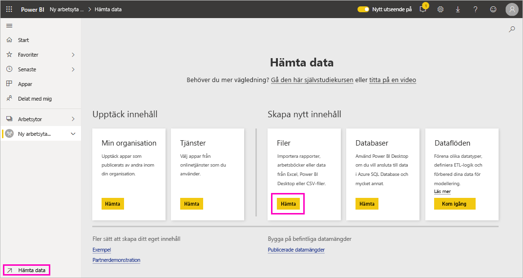
Task: Open the user profile avatar
Action: click(511, 9)
